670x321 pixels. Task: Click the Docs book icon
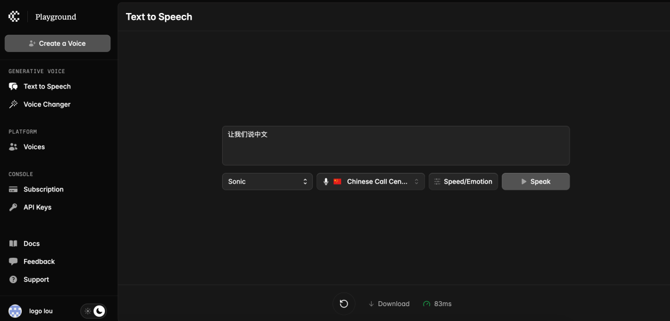click(13, 244)
